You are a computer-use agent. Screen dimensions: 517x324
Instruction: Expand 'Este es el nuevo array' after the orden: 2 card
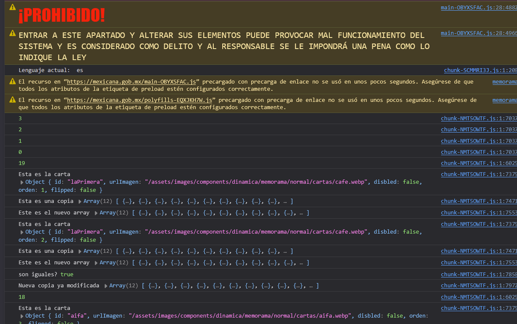click(96, 263)
